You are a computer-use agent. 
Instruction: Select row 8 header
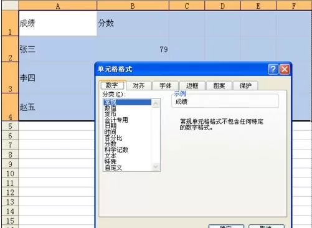pyautogui.click(x=10, y=154)
